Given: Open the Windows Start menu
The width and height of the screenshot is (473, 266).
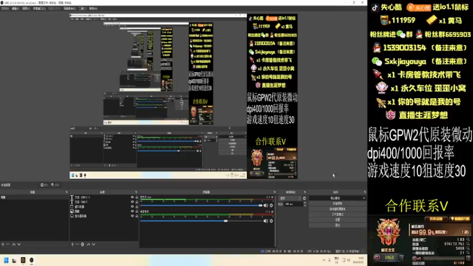Looking at the screenshot, I should tap(6, 260).
